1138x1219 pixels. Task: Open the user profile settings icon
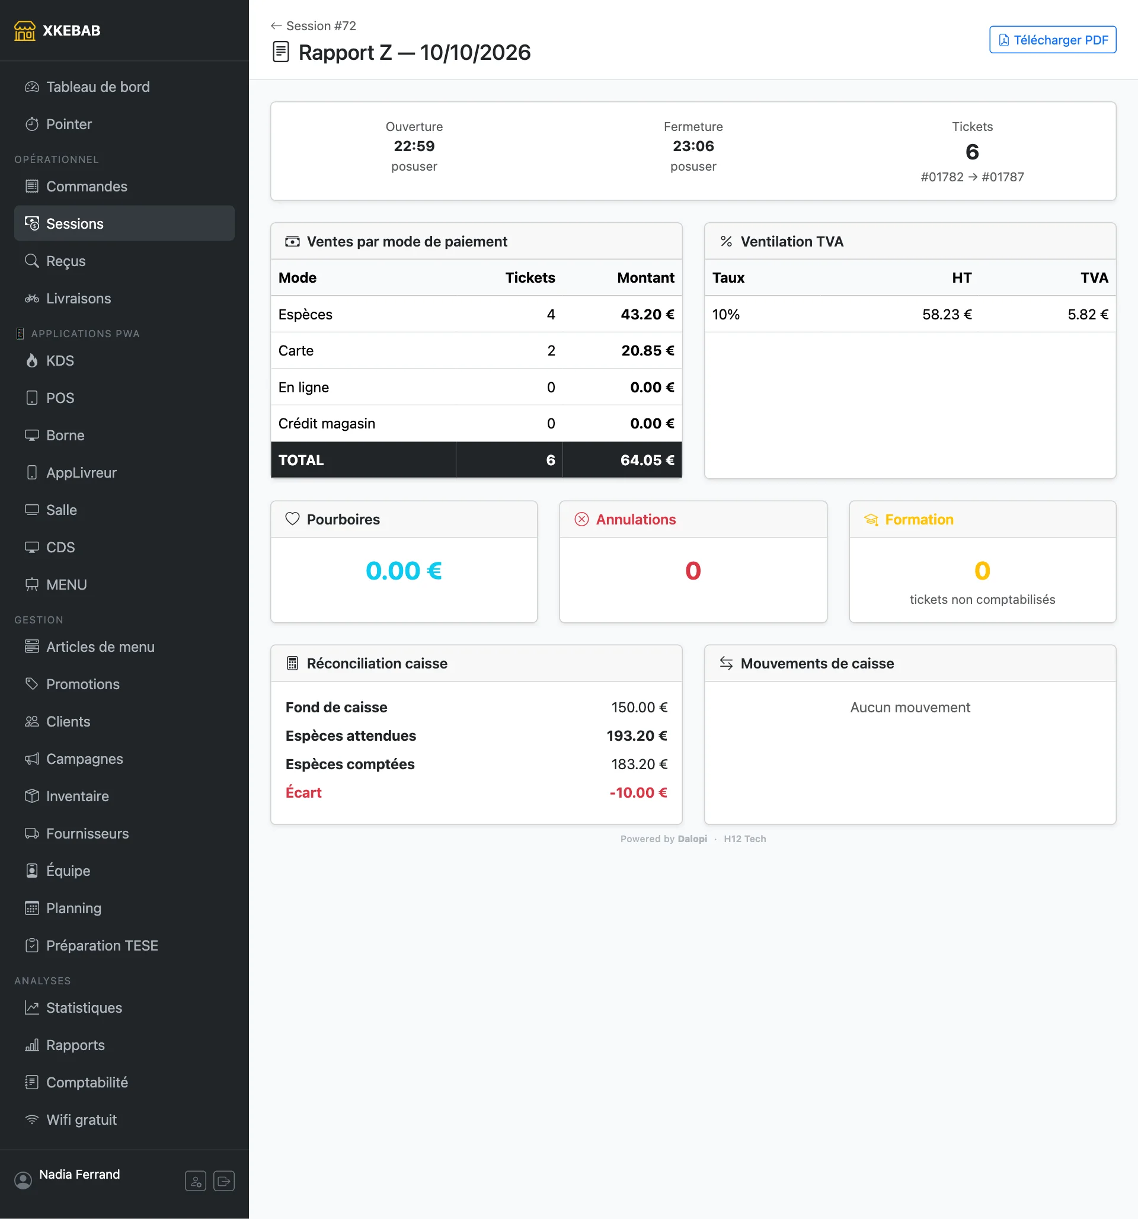(196, 1180)
